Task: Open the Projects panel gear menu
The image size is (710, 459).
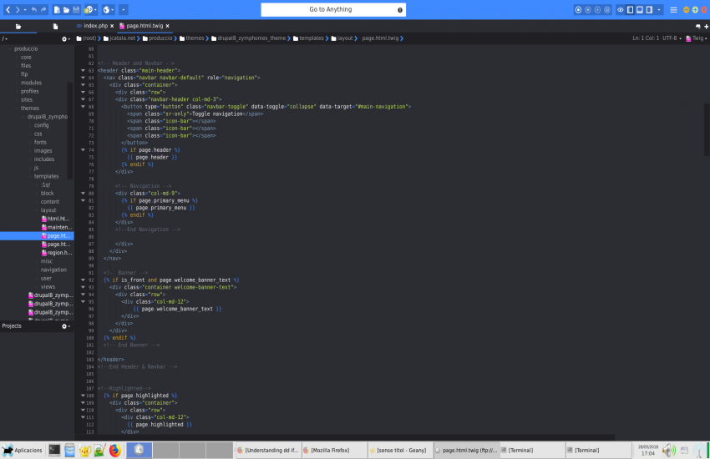Action: coord(66,326)
